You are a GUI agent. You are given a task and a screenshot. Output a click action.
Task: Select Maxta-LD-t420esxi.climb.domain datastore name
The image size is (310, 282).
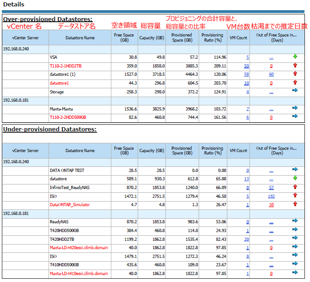[x=79, y=248]
